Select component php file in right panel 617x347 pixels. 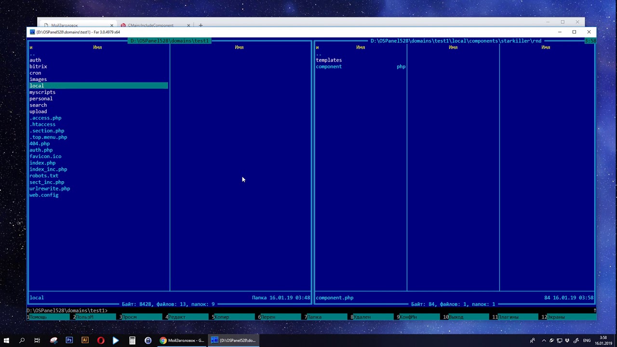pyautogui.click(x=361, y=67)
